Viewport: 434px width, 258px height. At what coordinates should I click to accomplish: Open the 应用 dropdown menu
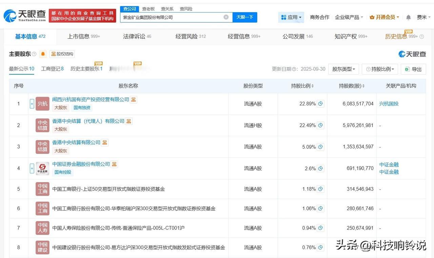click(291, 17)
